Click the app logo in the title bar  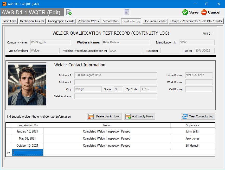4,4
